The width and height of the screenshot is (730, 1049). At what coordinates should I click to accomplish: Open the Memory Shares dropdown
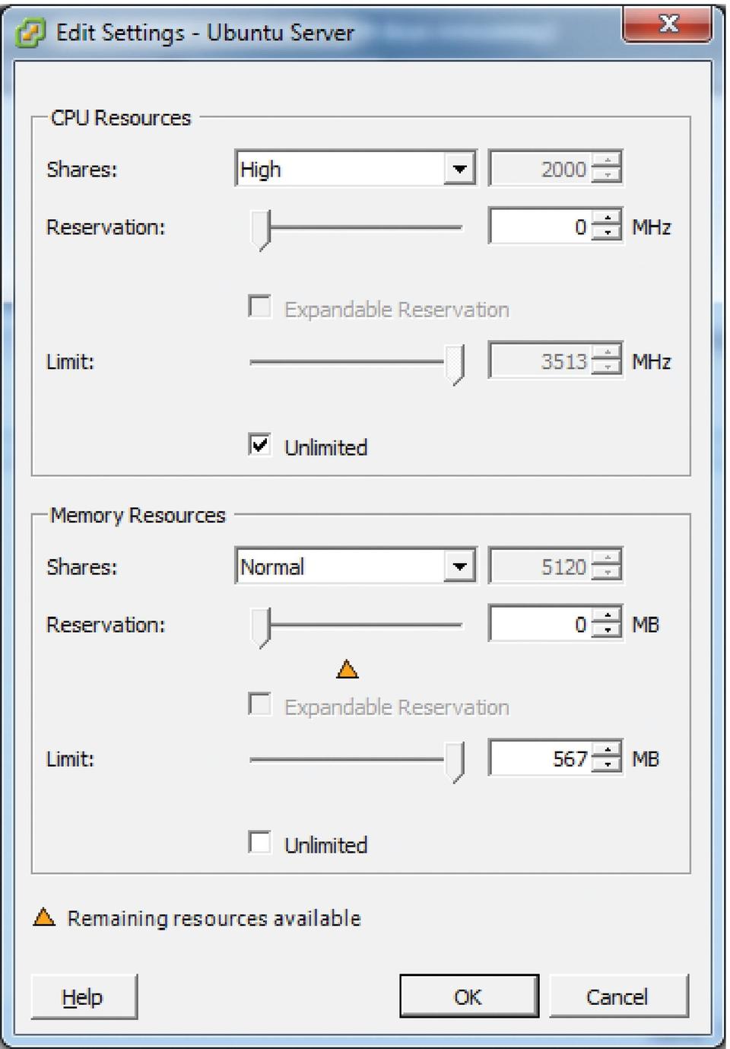tap(459, 567)
